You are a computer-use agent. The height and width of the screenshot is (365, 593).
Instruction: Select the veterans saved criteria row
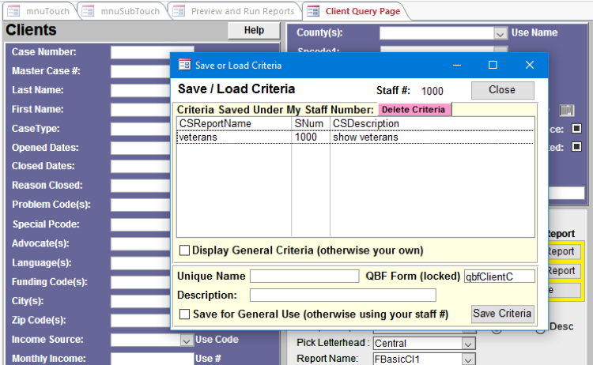point(234,137)
